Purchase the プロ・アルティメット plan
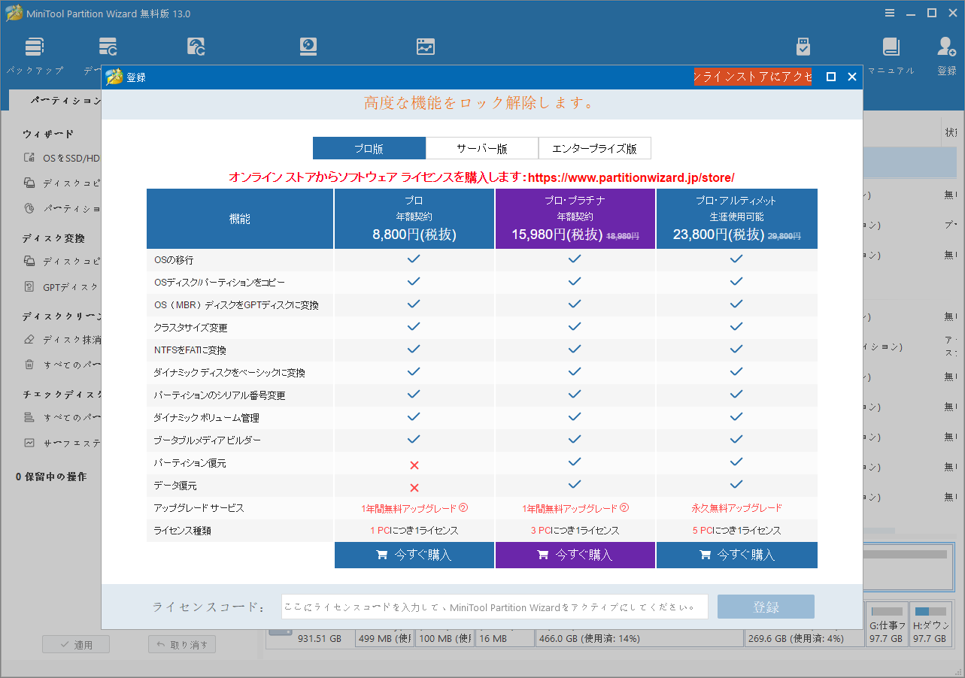965x678 pixels. coord(736,555)
